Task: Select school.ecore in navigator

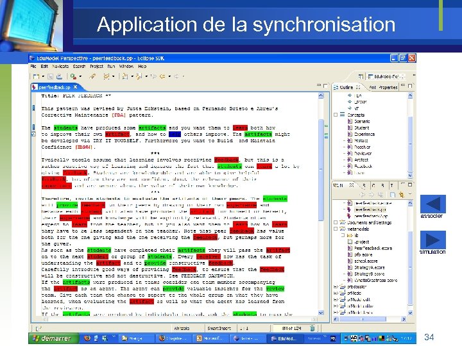Action: (x=366, y=261)
